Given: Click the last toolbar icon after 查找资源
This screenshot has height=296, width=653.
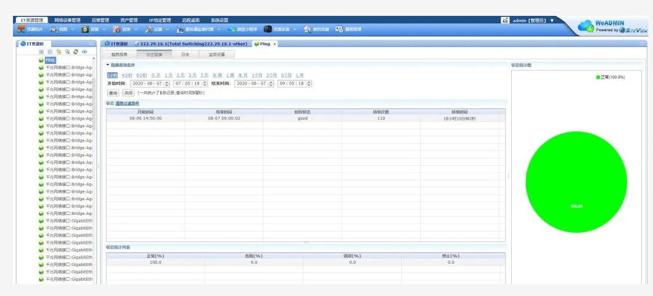Looking at the screenshot, I should click(339, 29).
